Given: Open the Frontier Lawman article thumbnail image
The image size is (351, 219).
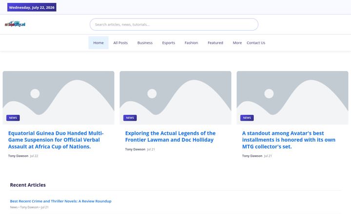Looking at the screenshot, I should 175,98.
